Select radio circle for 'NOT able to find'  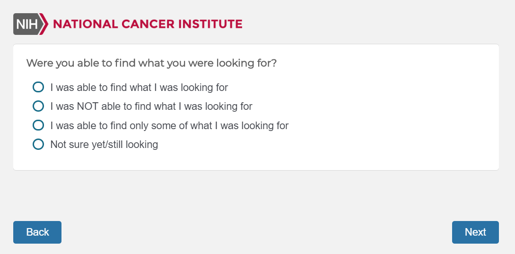click(x=38, y=106)
